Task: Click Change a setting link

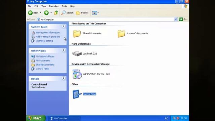Action: (44, 41)
